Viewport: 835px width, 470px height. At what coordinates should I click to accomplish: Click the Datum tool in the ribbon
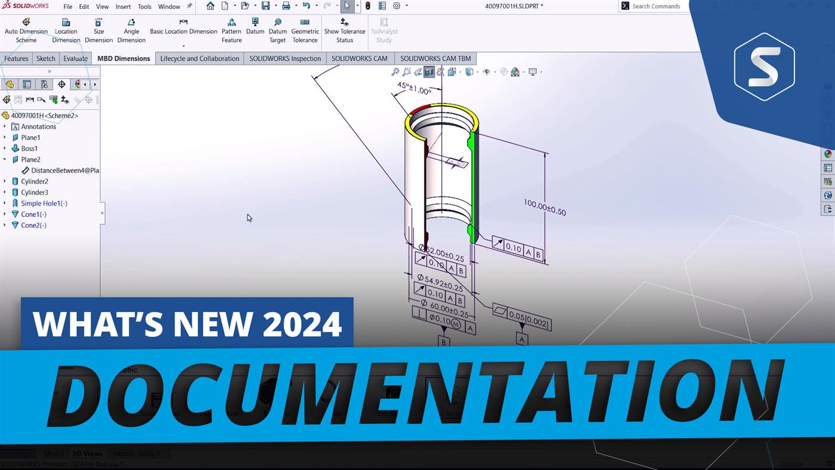[255, 29]
